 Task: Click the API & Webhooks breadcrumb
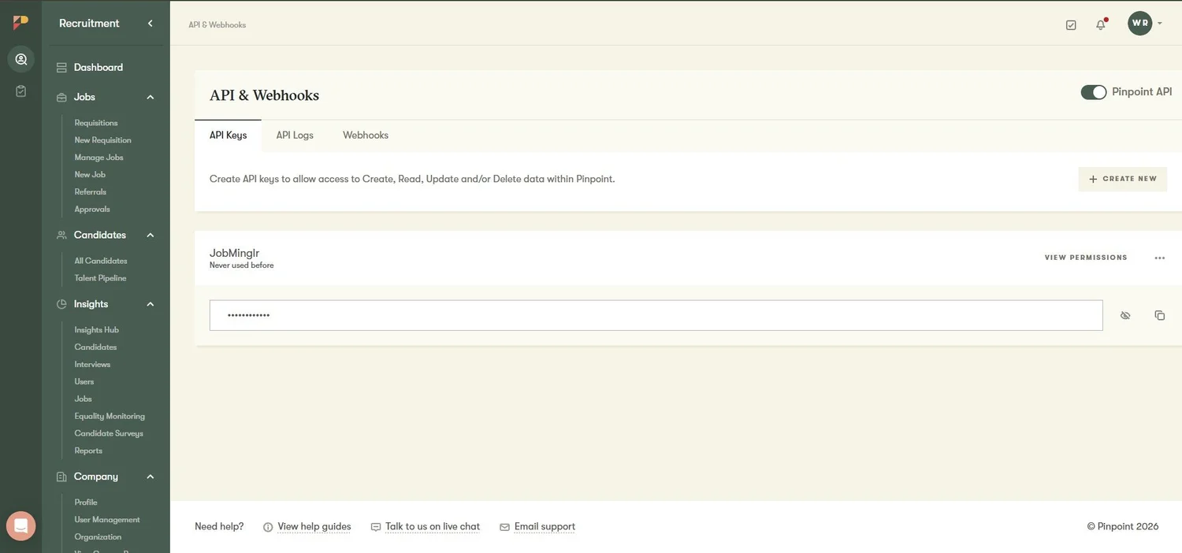point(217,25)
